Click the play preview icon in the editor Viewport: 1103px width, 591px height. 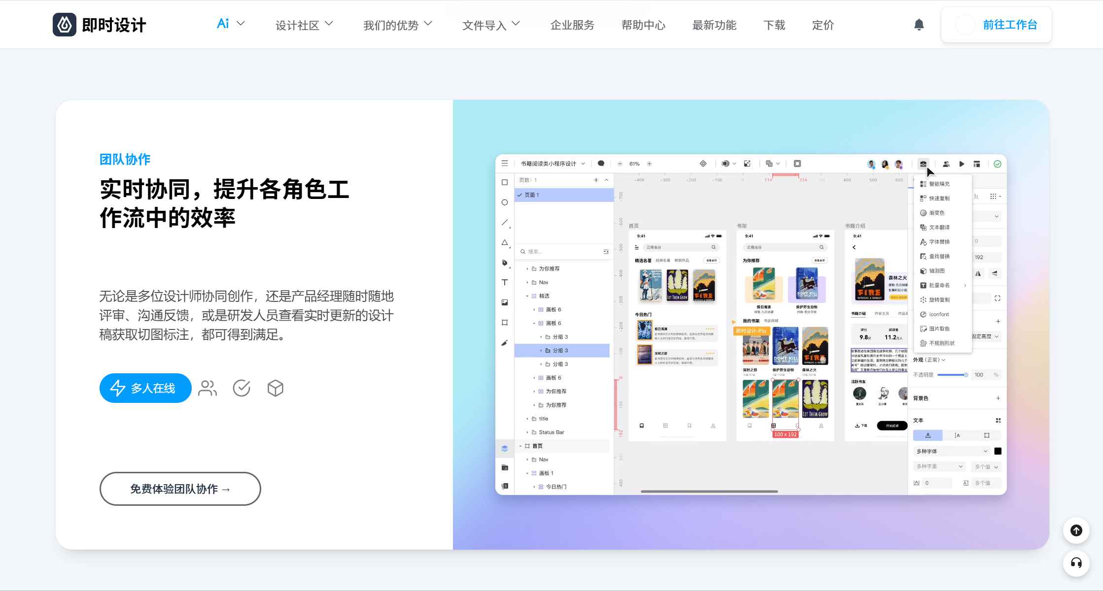pyautogui.click(x=962, y=164)
